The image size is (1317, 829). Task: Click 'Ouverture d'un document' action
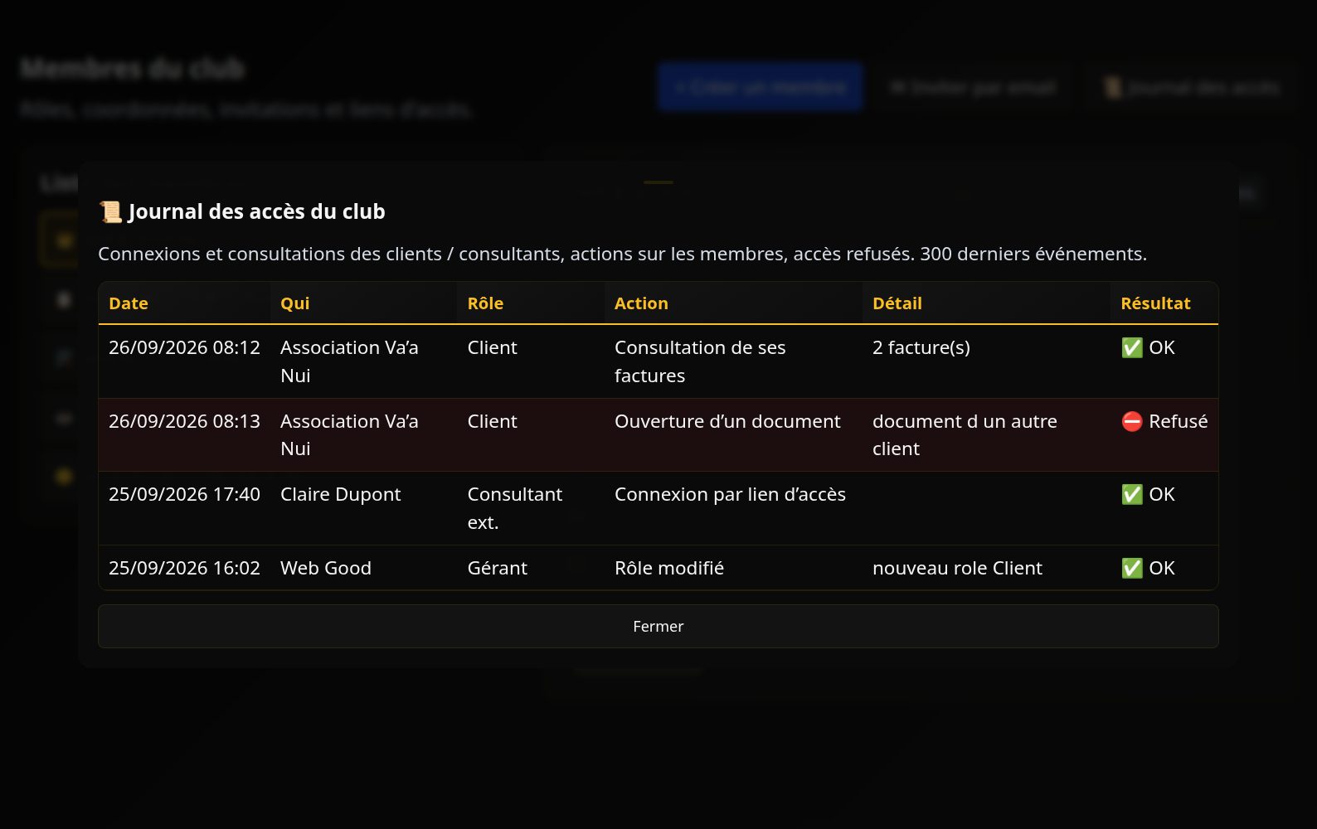(727, 421)
